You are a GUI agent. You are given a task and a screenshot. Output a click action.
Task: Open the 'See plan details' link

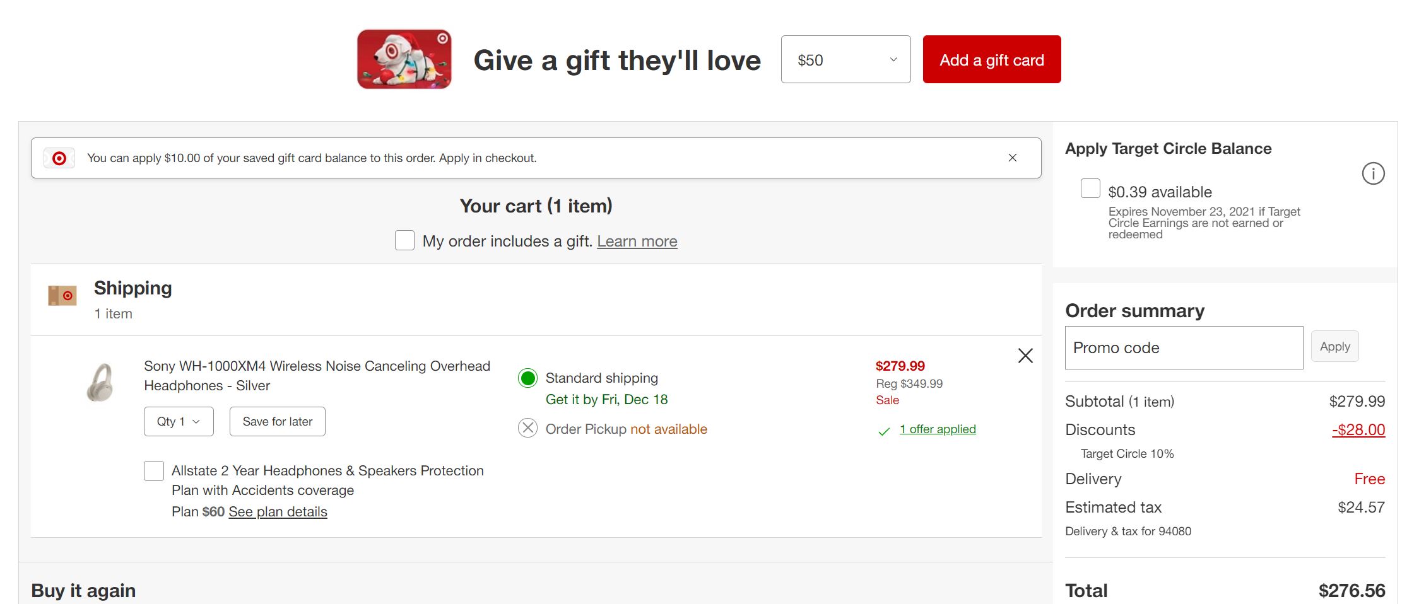[x=278, y=512]
